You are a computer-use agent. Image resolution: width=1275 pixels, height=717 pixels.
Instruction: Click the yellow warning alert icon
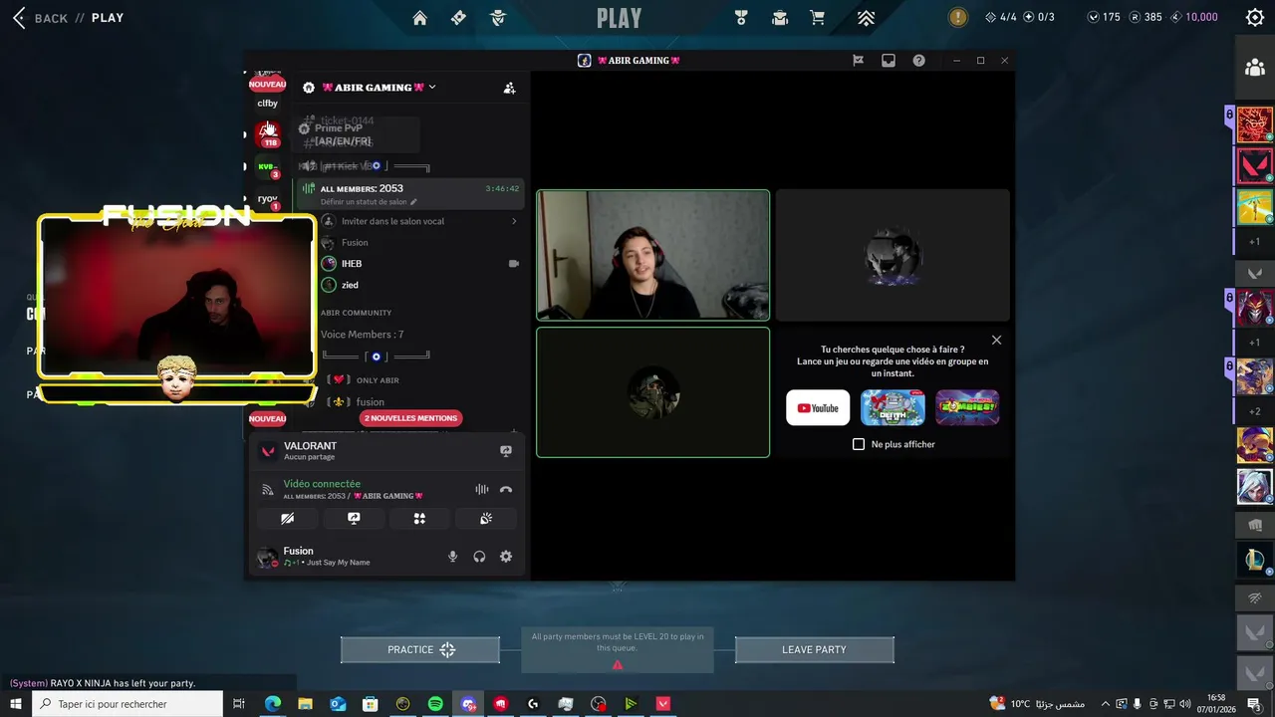click(957, 17)
